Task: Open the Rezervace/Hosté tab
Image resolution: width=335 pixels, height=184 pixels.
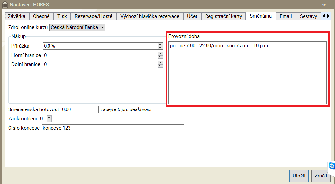Action: 93,16
